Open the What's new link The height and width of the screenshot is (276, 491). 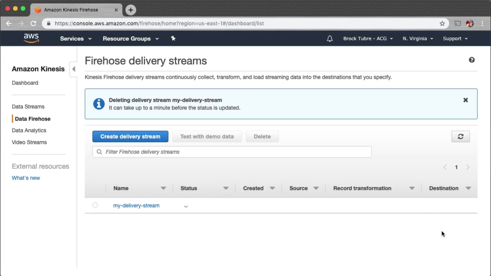pos(26,178)
